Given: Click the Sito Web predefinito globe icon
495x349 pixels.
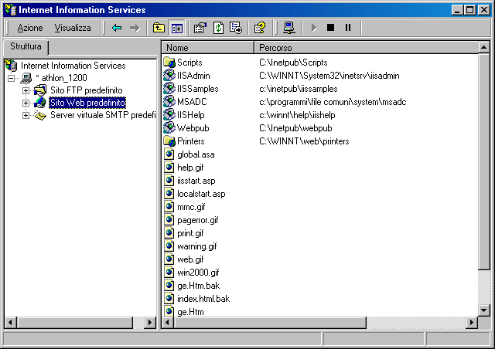Looking at the screenshot, I should 40,103.
